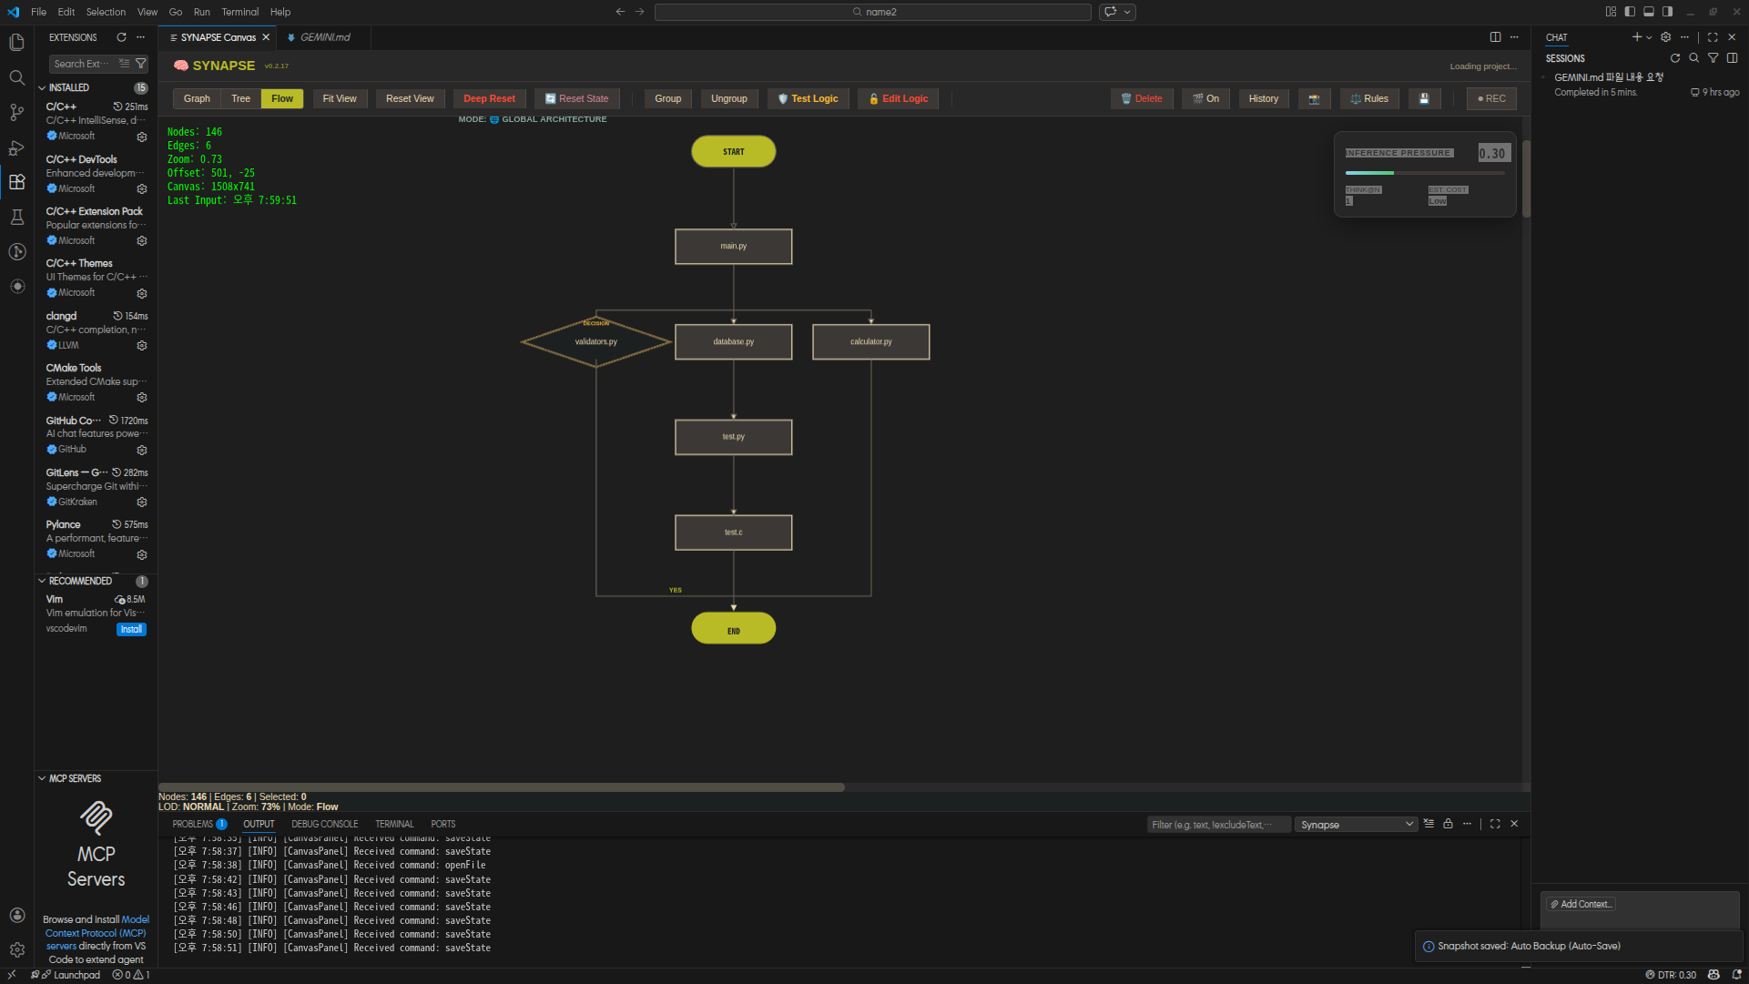Refresh the chat sessions list
This screenshot has width=1749, height=984.
click(1674, 58)
